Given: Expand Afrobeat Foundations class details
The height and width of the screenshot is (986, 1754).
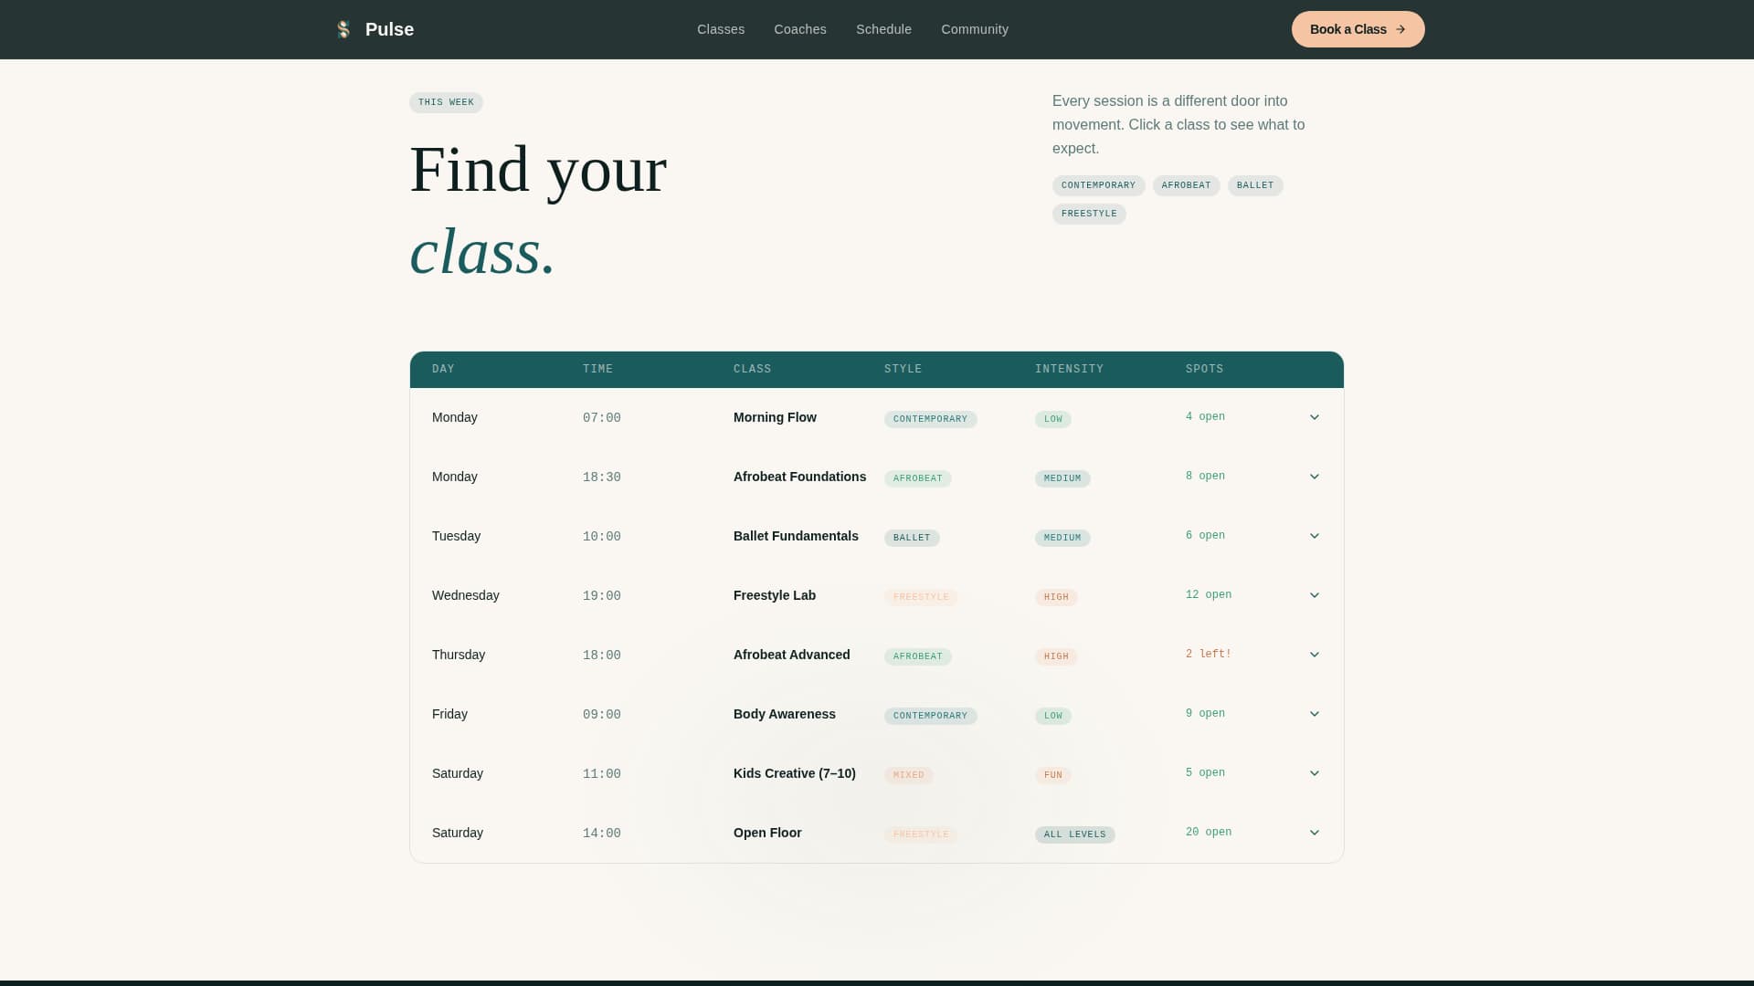Looking at the screenshot, I should (1315, 477).
